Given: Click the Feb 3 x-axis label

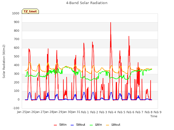Looking at the screenshot, I should point(103,112).
